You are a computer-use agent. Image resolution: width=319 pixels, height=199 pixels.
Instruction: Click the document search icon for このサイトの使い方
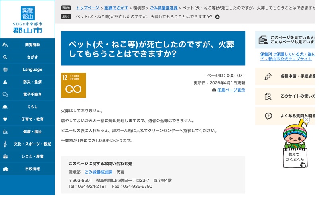tap(268, 96)
